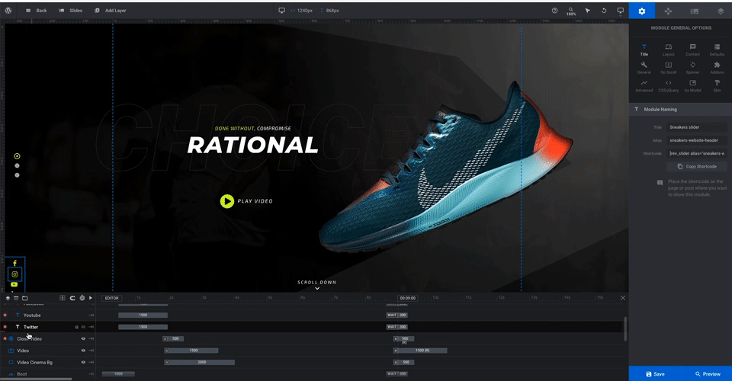
Task: Select the pointer selection tool
Action: click(587, 10)
